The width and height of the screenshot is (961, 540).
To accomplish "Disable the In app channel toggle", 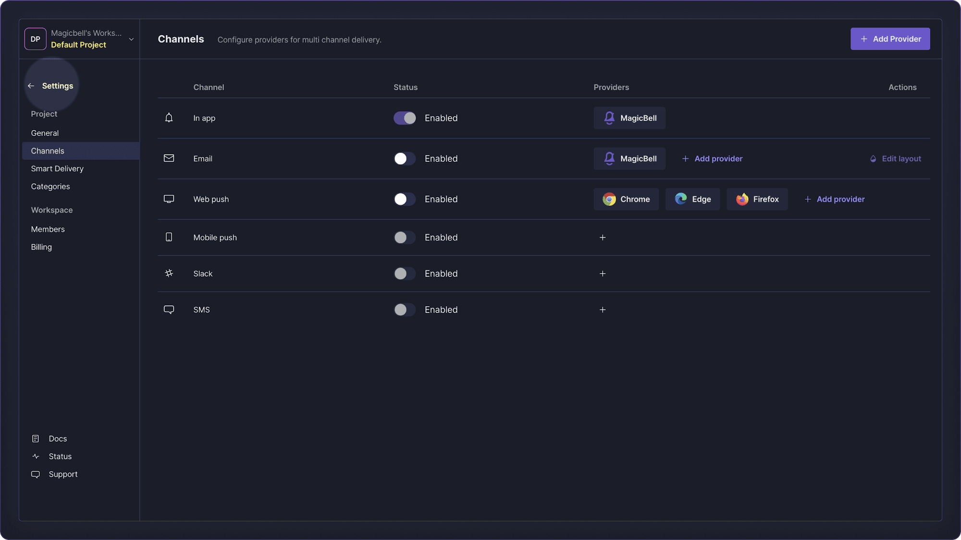I will tap(405, 118).
